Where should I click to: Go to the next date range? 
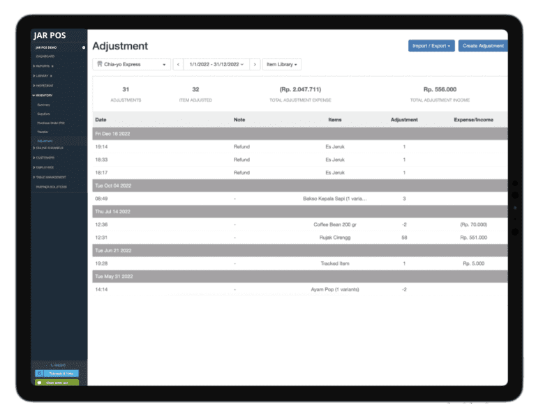pyautogui.click(x=255, y=65)
